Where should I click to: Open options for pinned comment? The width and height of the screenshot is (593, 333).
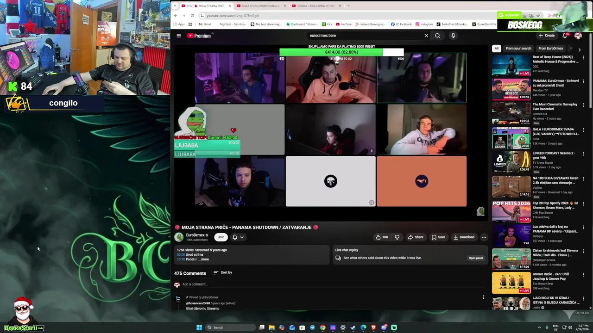[x=483, y=297]
